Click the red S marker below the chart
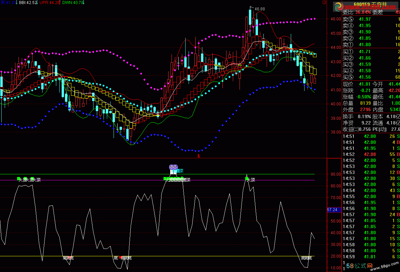This screenshot has height=272, width=400. pos(198,156)
